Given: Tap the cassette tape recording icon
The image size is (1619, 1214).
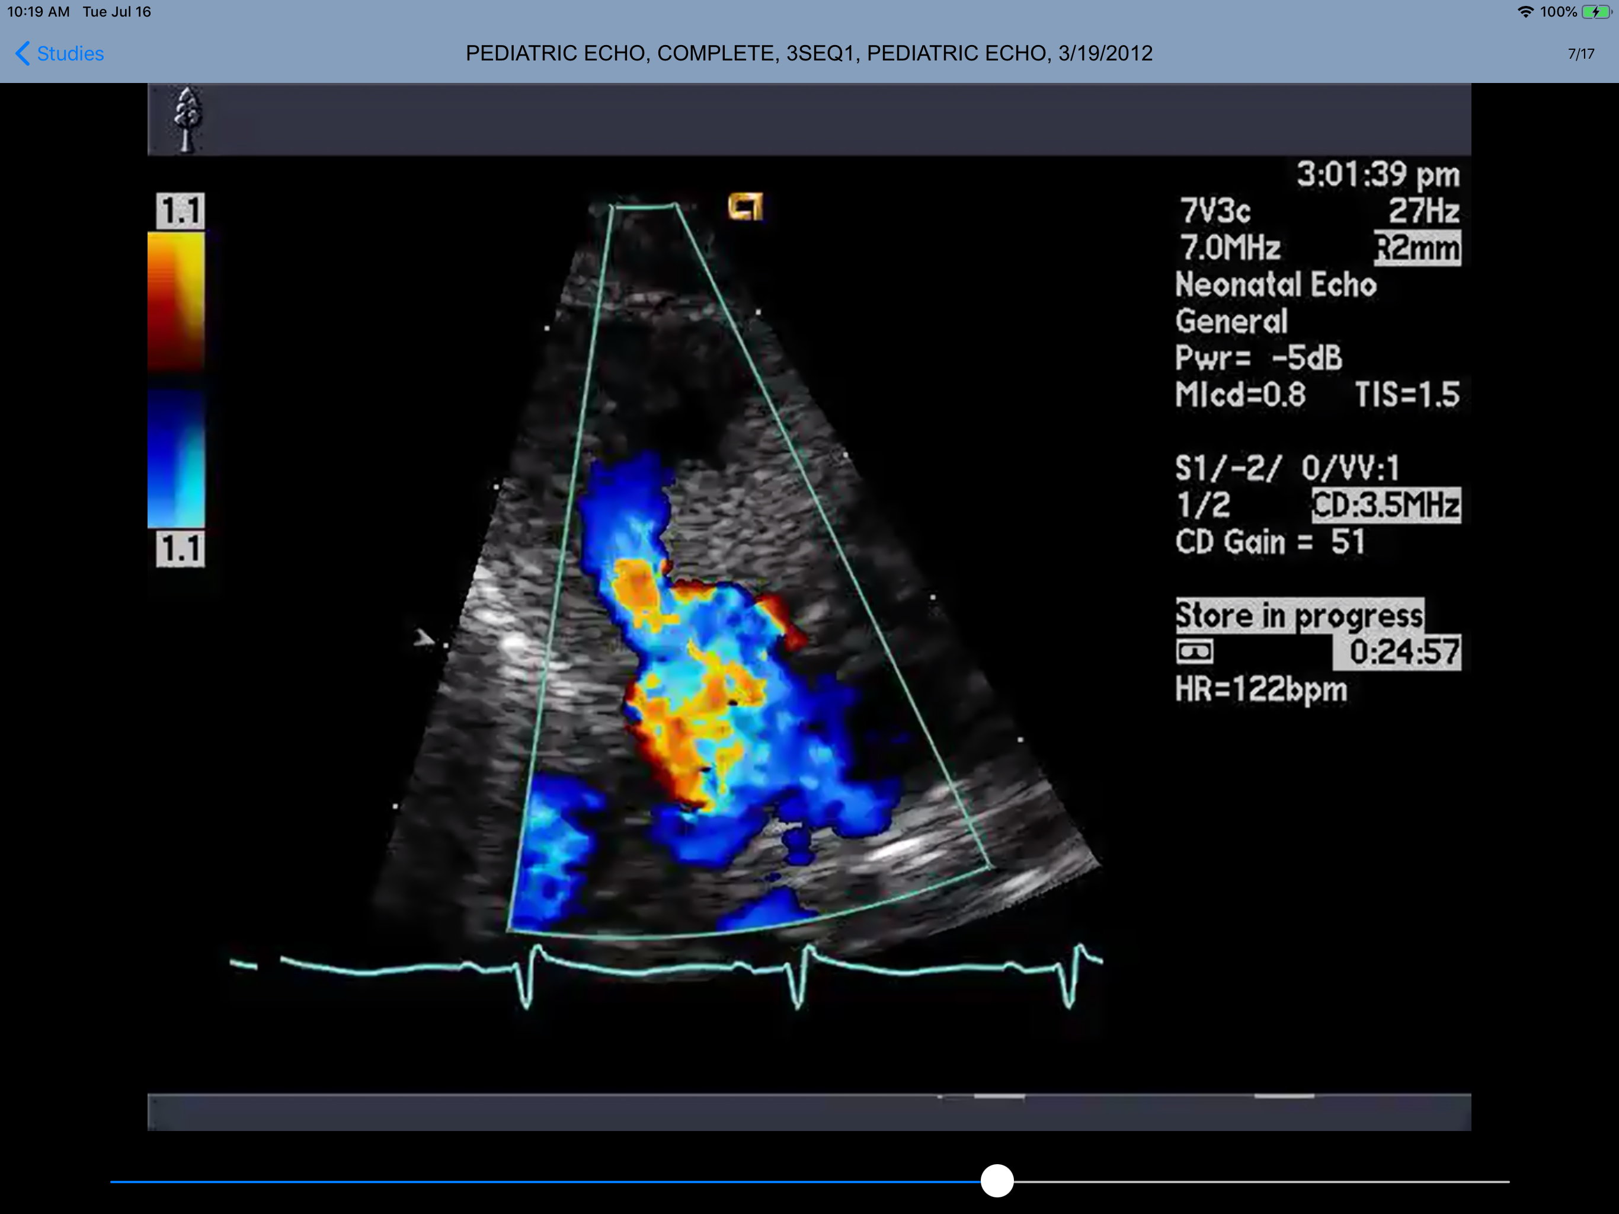Looking at the screenshot, I should (1195, 651).
